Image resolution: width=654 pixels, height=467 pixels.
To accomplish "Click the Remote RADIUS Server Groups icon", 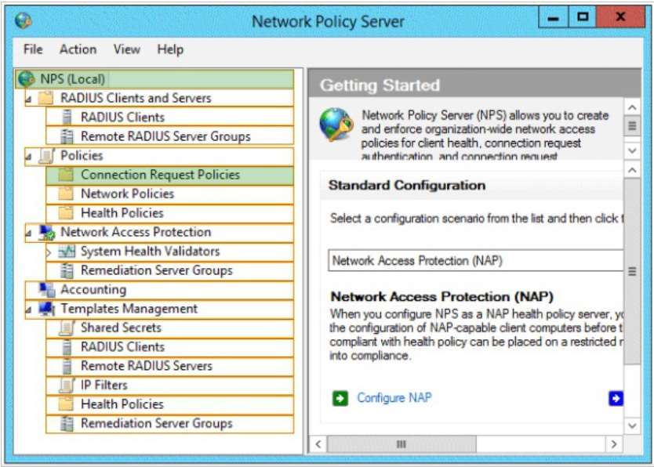I will [x=67, y=136].
